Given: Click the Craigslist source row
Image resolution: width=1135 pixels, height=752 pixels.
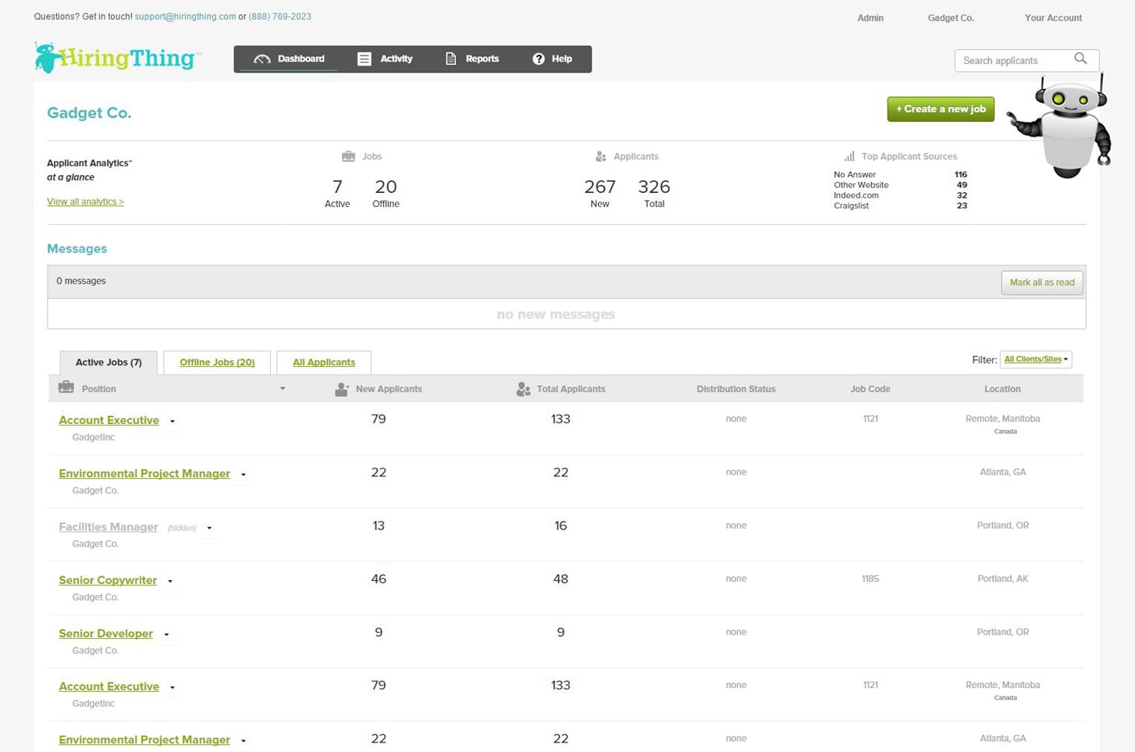Looking at the screenshot, I should 900,205.
